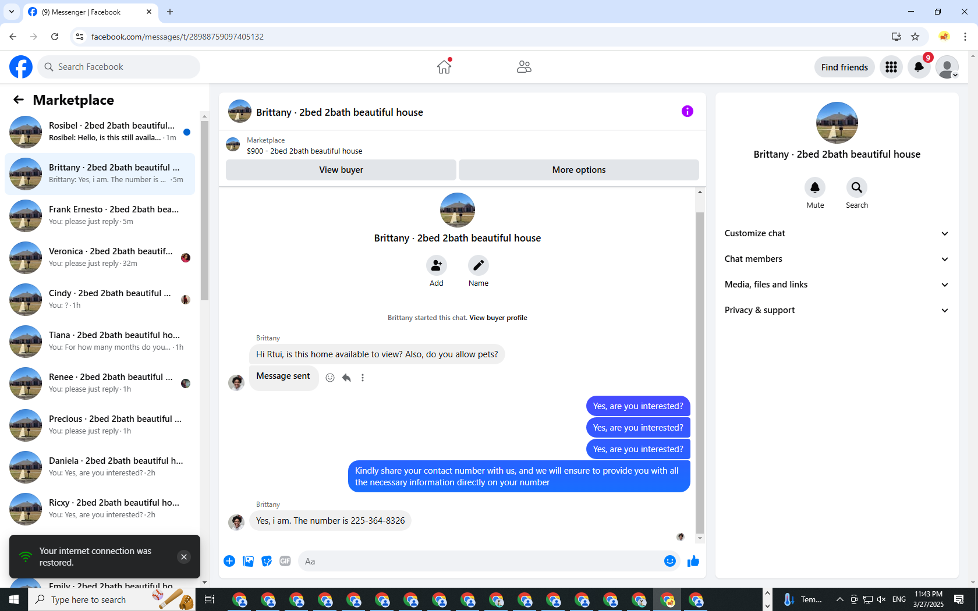The height and width of the screenshot is (611, 978).
Task: Click the browser address bar URL
Action: click(x=178, y=37)
